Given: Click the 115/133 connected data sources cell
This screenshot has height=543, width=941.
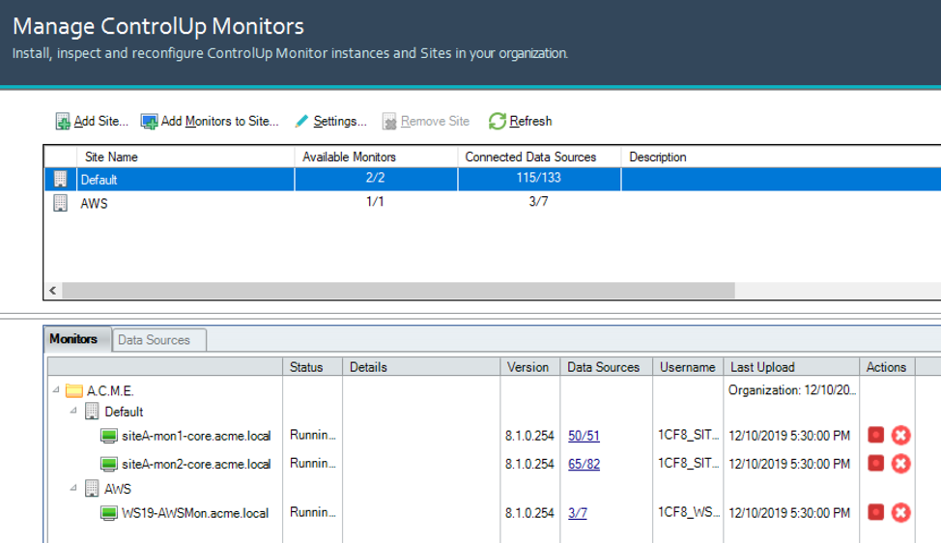Looking at the screenshot, I should 539,178.
